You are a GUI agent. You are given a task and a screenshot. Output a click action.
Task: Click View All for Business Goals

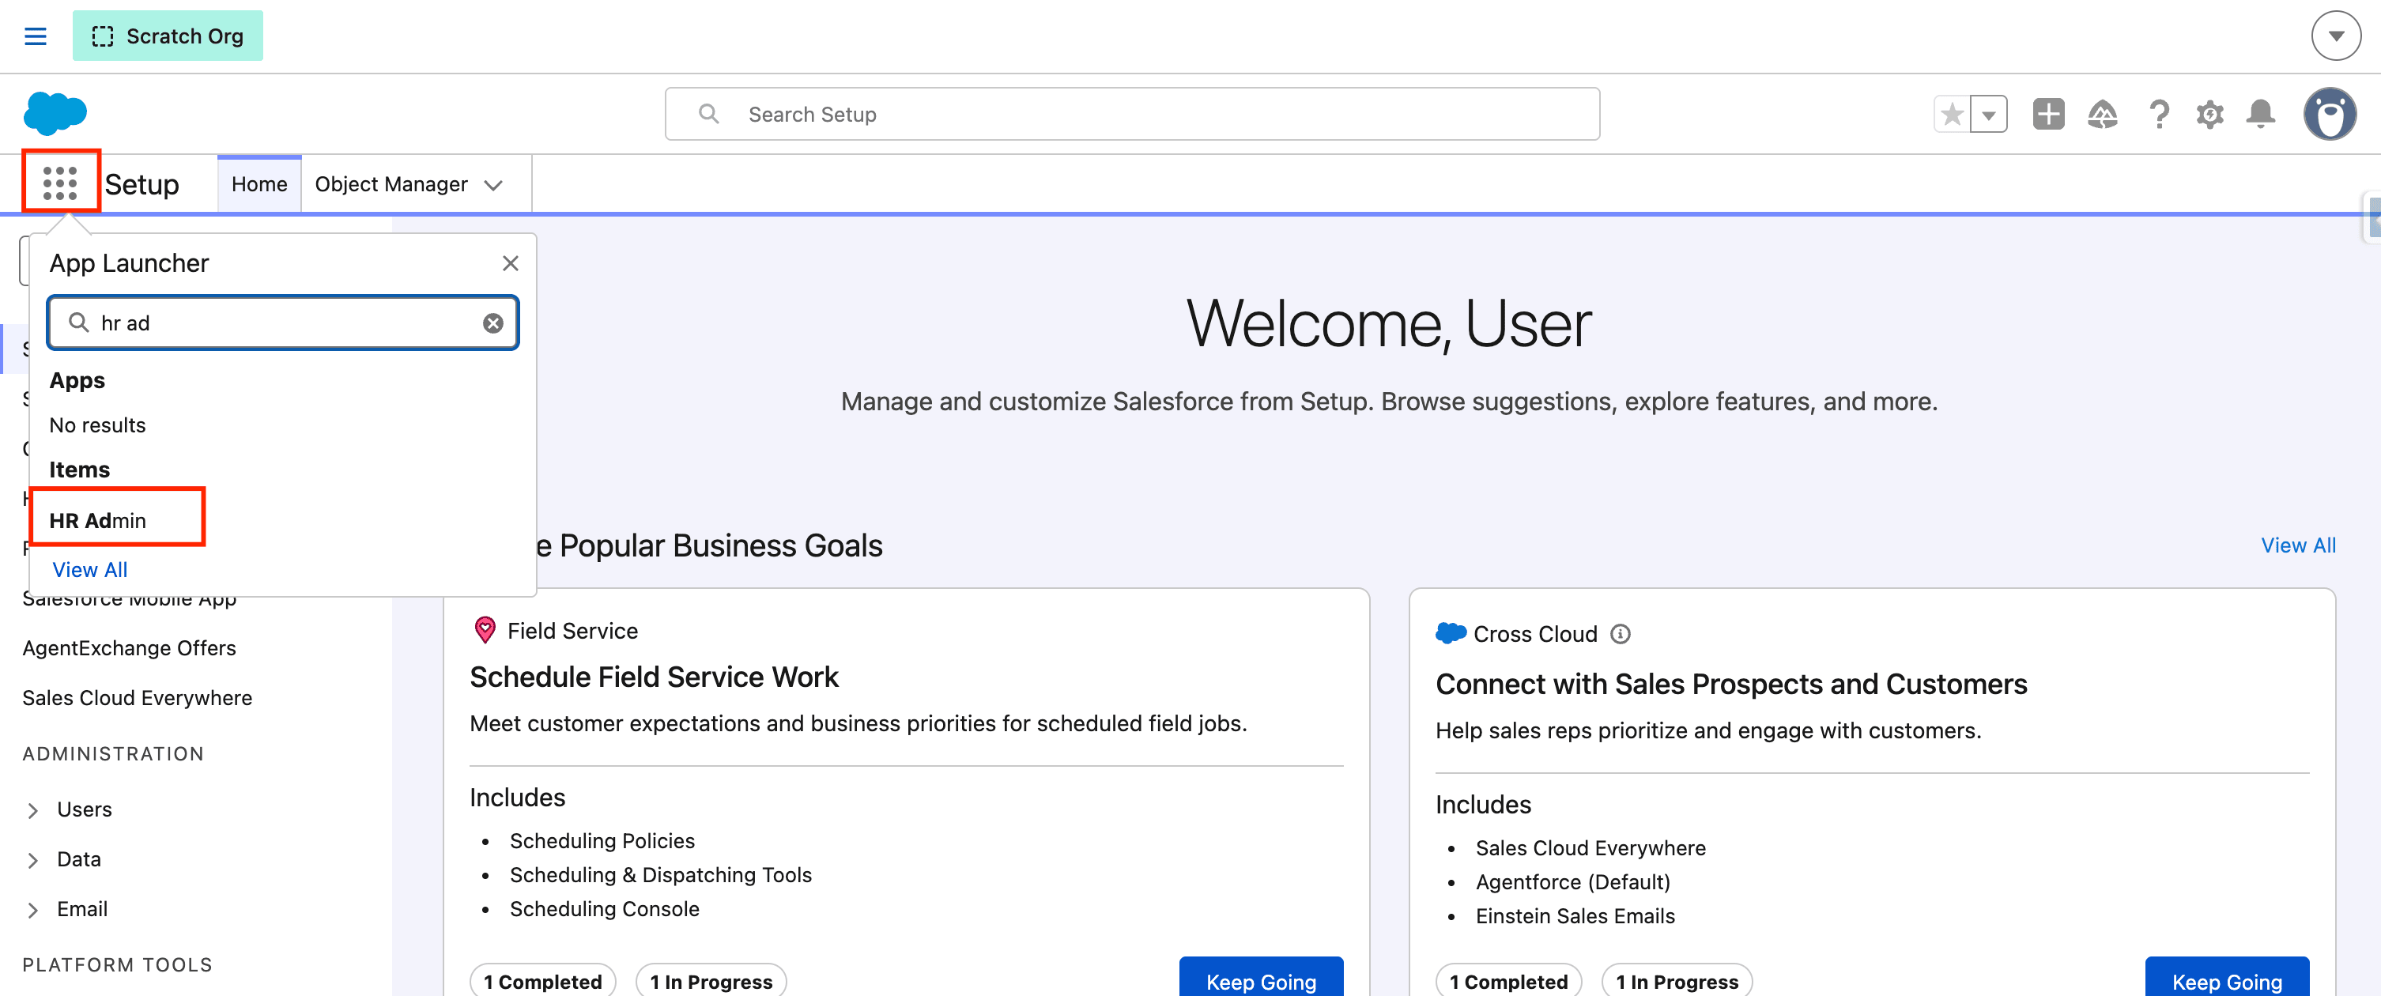(2298, 545)
